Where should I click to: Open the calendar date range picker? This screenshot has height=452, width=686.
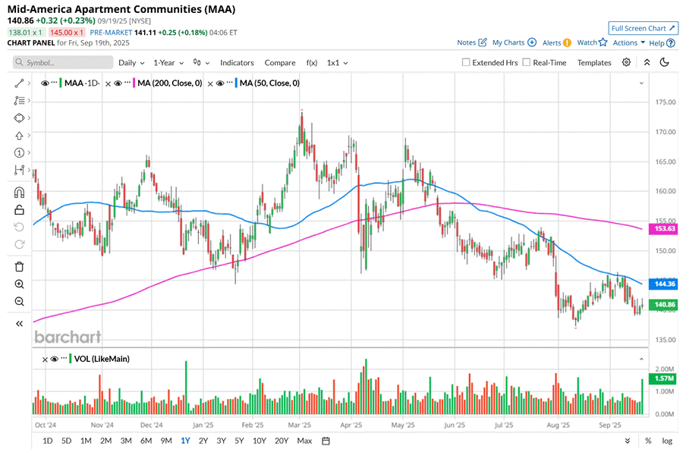326,441
